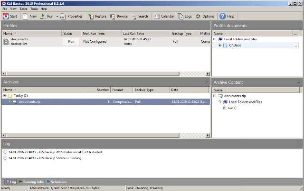Collapse the Archives panel chevron
The height and width of the screenshot is (191, 304).
click(x=207, y=82)
